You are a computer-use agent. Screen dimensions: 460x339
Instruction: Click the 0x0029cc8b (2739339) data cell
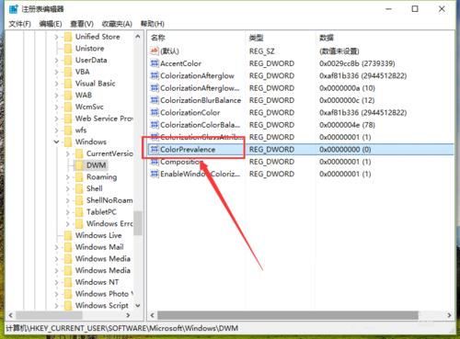[x=357, y=63]
